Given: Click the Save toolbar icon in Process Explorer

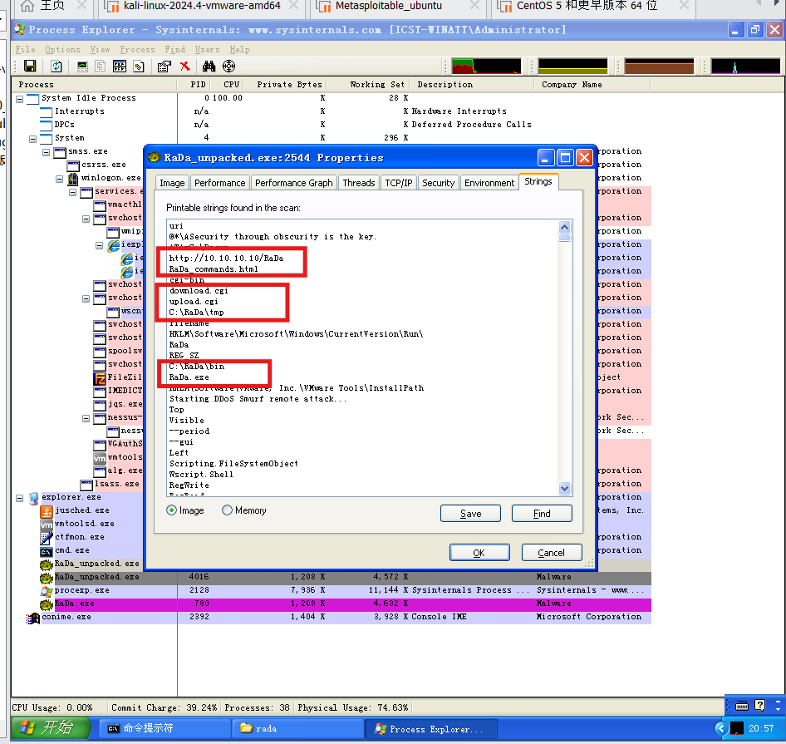Looking at the screenshot, I should pyautogui.click(x=30, y=67).
